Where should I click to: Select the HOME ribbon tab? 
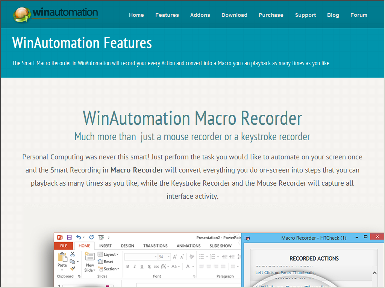(84, 246)
